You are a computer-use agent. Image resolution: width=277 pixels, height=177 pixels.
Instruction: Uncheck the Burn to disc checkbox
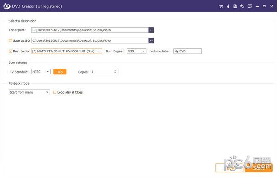11,51
